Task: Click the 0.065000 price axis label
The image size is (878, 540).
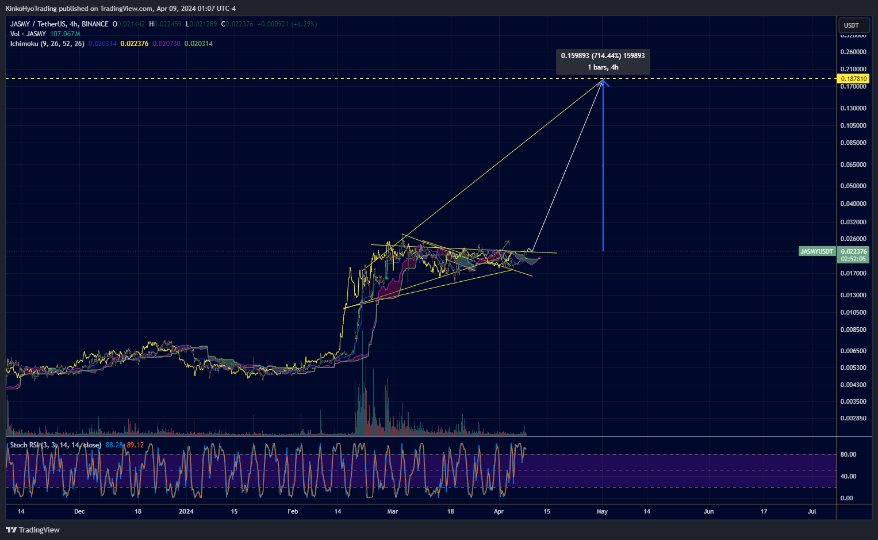Action: point(853,164)
